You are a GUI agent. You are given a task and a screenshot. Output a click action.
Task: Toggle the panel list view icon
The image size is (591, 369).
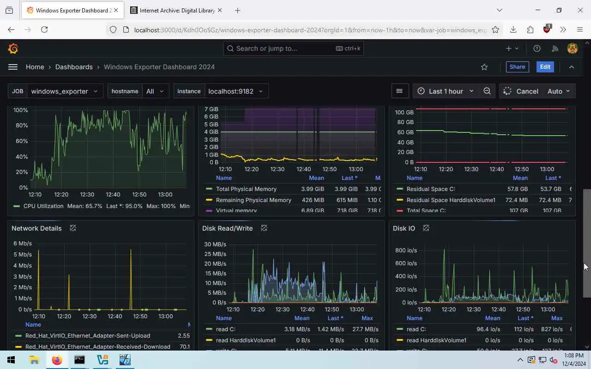click(x=399, y=91)
